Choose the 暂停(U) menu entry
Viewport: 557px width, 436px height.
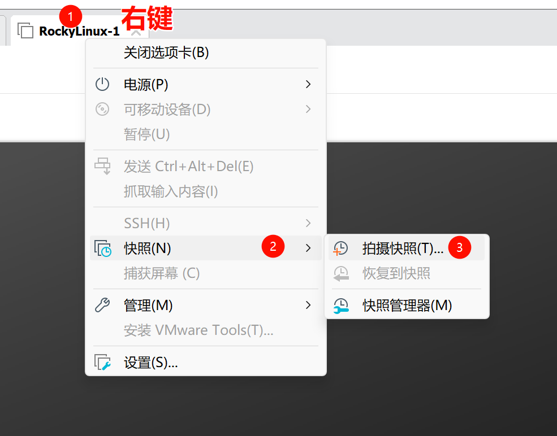point(206,134)
